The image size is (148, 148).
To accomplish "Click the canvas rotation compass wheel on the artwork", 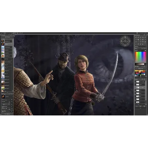I will pyautogui.click(x=125, y=41).
